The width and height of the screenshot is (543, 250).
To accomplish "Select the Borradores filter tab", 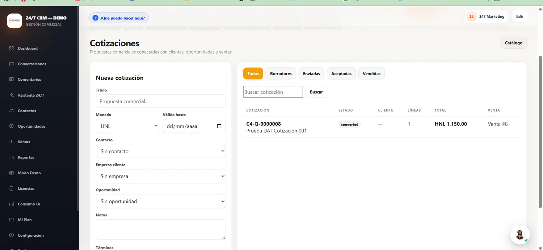I will coord(281,73).
